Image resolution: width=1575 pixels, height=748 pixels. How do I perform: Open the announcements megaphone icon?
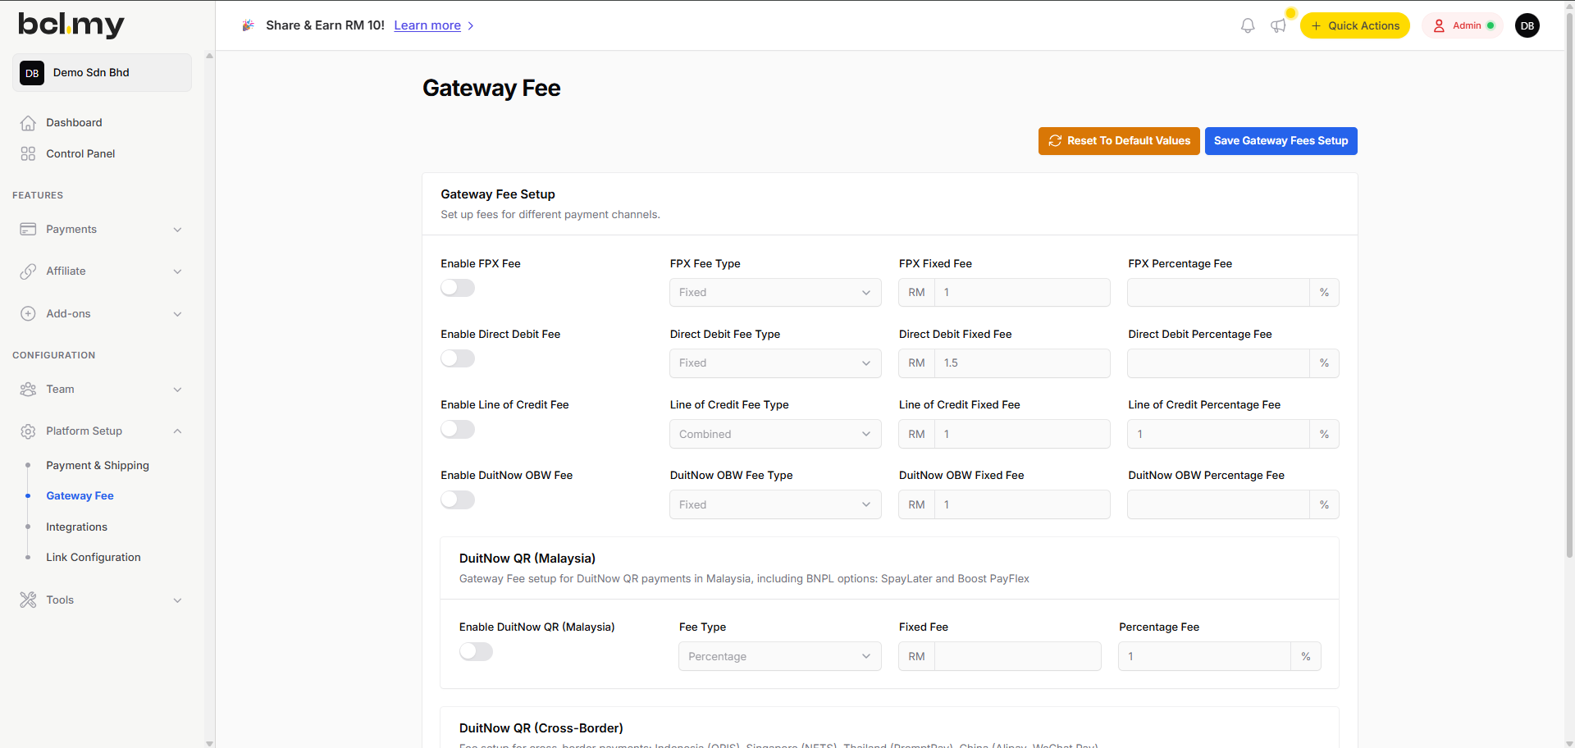pos(1278,26)
